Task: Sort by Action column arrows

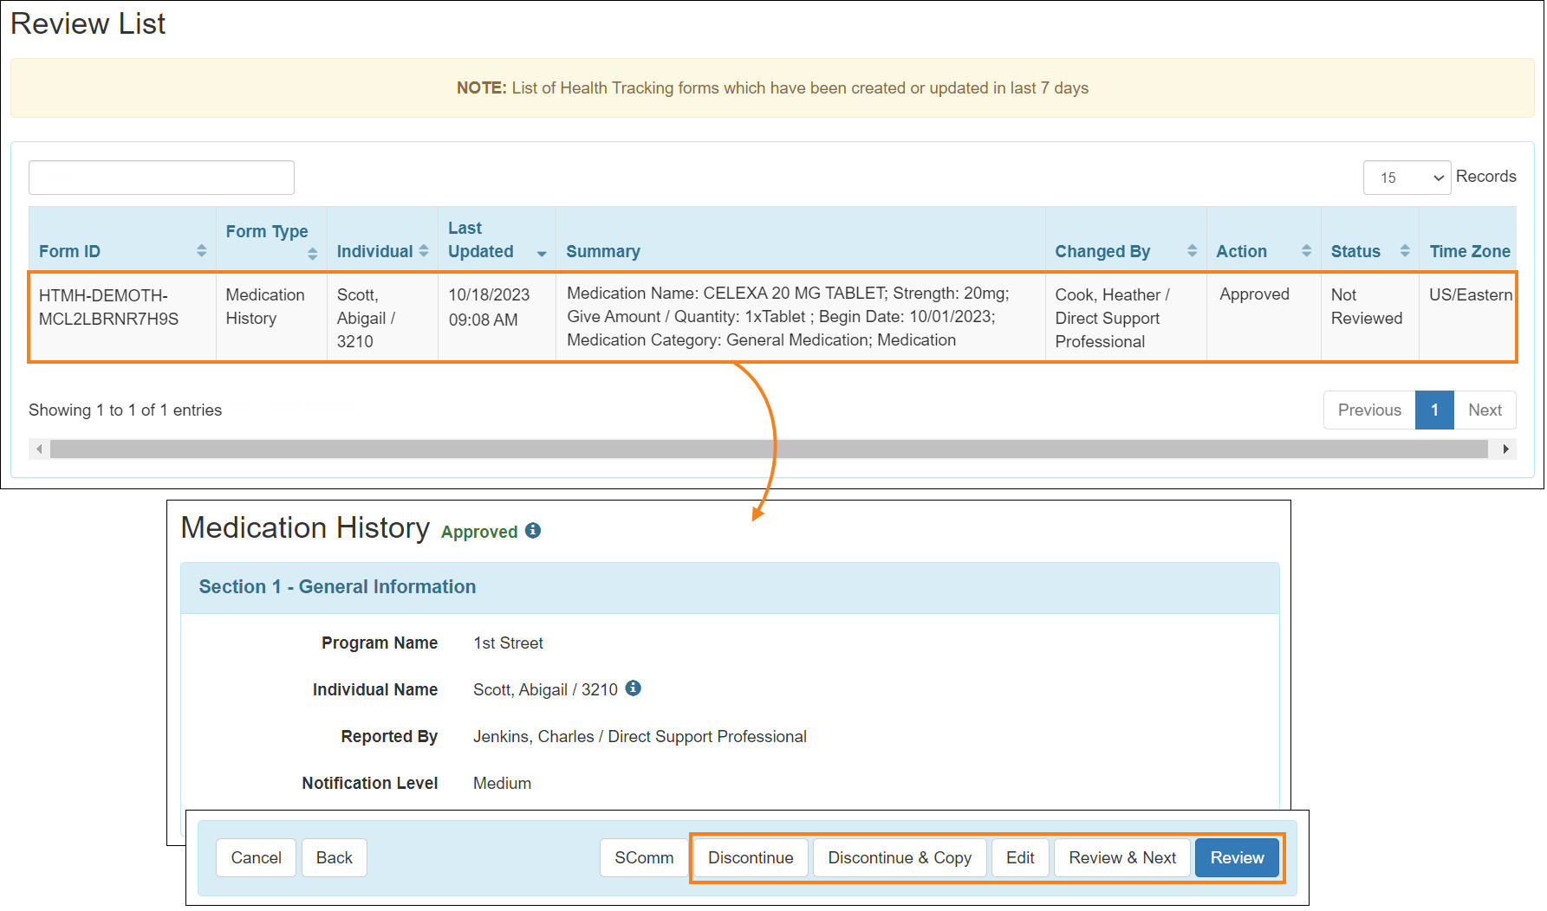Action: coord(1307,250)
